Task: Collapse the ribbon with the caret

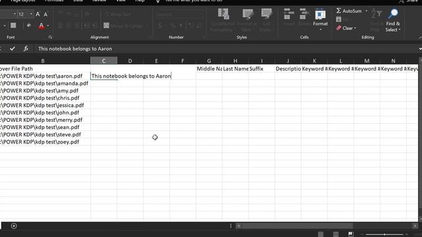Action: (420, 38)
